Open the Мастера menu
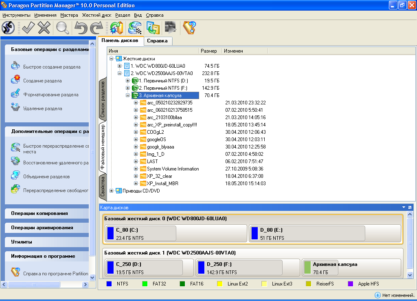417x301 pixels. click(x=69, y=15)
